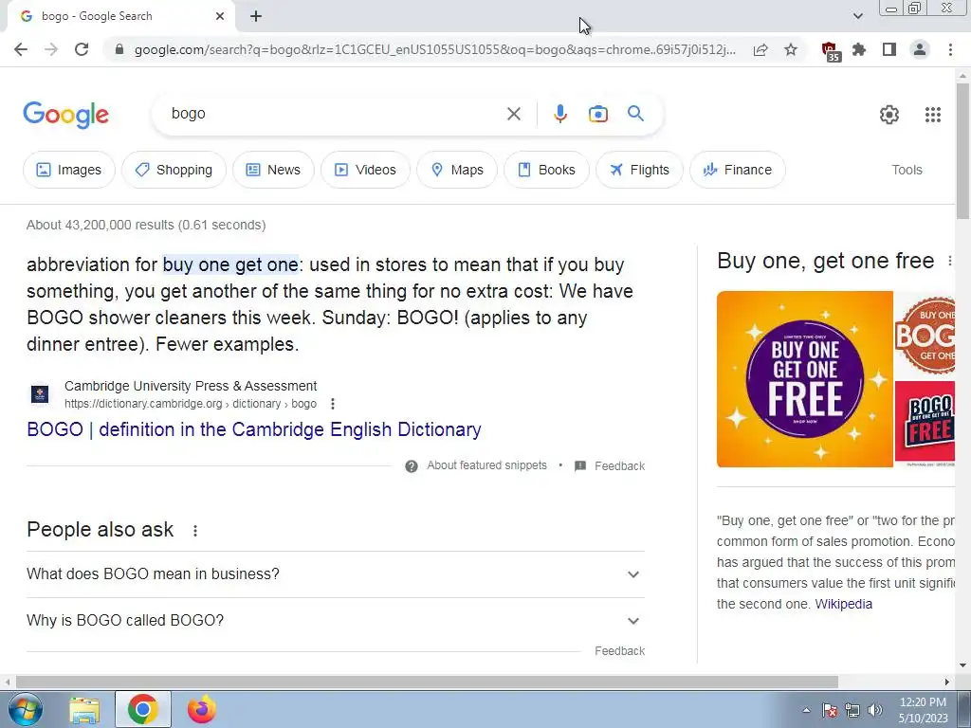The image size is (971, 728).
Task: Open the Cambridge Dictionary BOGO definition link
Action: click(254, 429)
